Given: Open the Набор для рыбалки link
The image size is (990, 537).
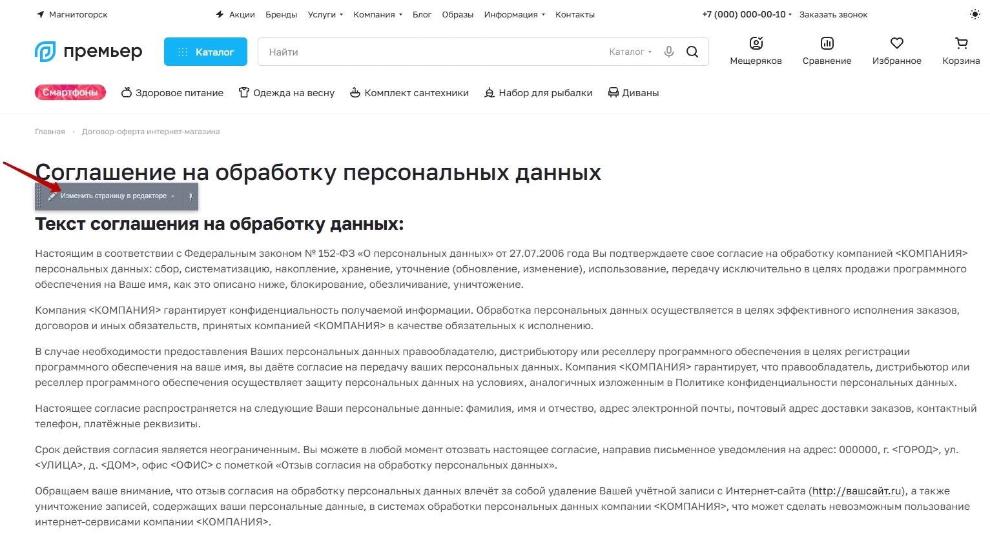Looking at the screenshot, I should (x=546, y=93).
